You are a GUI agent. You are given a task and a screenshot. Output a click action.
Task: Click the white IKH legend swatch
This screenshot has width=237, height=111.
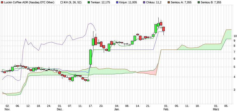pyautogui.click(x=61, y=2)
